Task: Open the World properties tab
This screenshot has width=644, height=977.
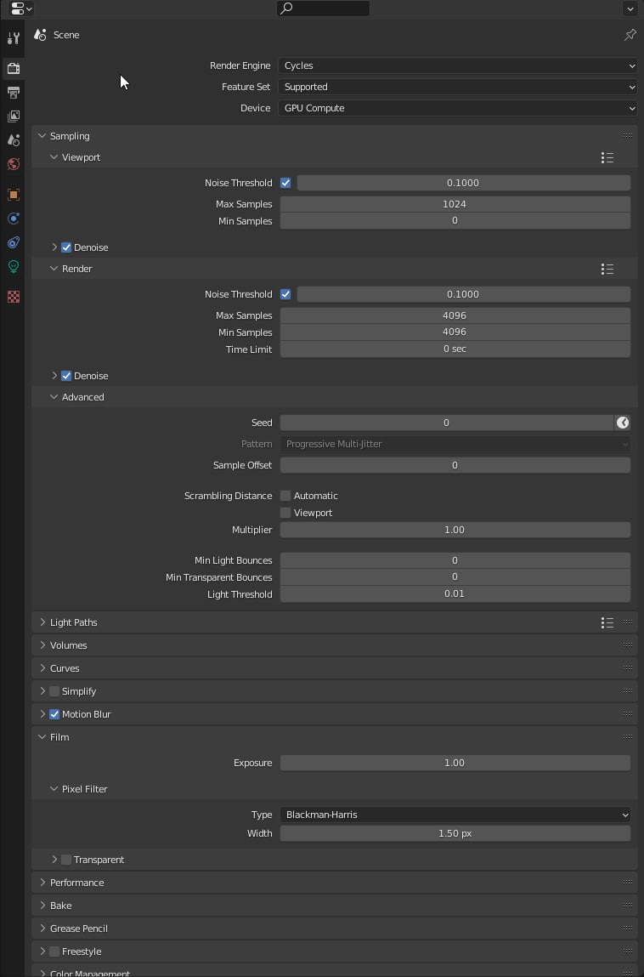Action: pos(13,164)
